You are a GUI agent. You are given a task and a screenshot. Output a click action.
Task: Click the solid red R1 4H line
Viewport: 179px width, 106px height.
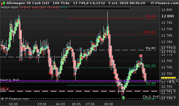[112, 18]
